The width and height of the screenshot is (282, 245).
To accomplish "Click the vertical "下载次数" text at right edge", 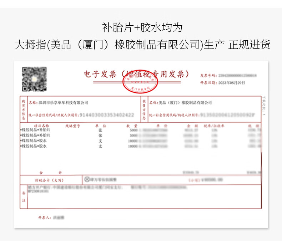I will (264, 106).
